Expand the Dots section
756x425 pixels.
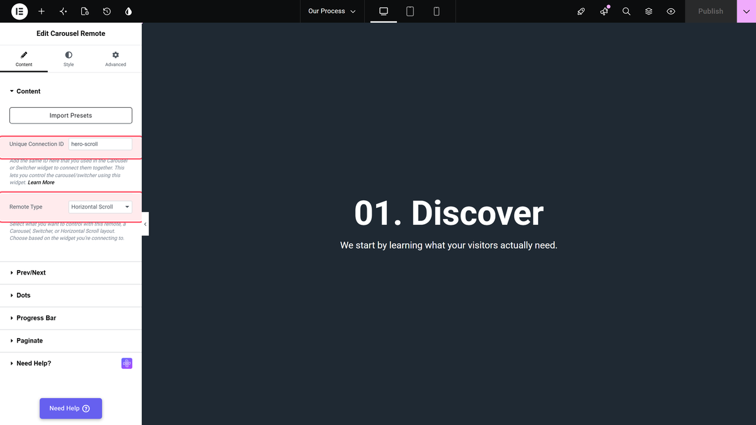coord(71,295)
